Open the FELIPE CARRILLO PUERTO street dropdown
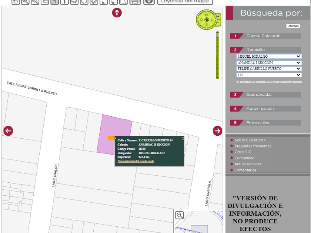Image resolution: width=311 pixels, height=233 pixels. pyautogui.click(x=269, y=69)
